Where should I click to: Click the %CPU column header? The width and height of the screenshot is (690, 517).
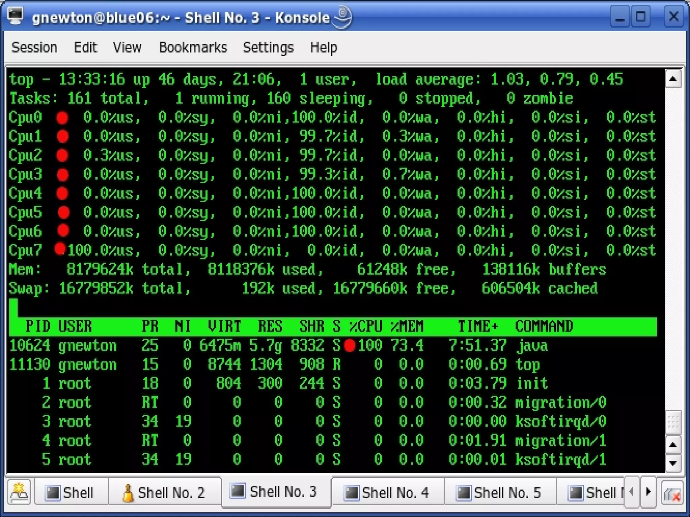(x=366, y=326)
